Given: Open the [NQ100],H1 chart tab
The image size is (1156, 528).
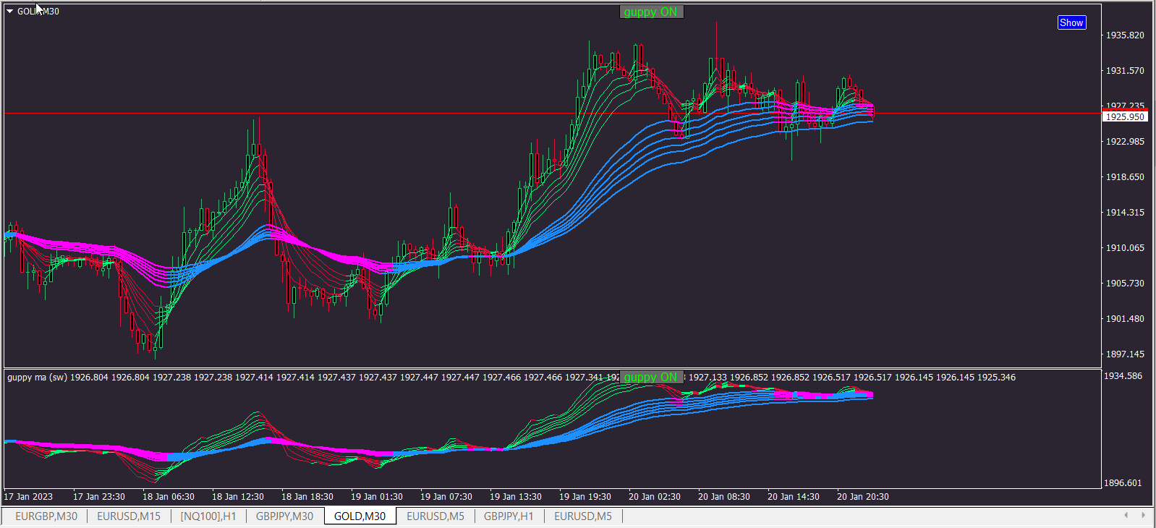Looking at the screenshot, I should (x=208, y=516).
